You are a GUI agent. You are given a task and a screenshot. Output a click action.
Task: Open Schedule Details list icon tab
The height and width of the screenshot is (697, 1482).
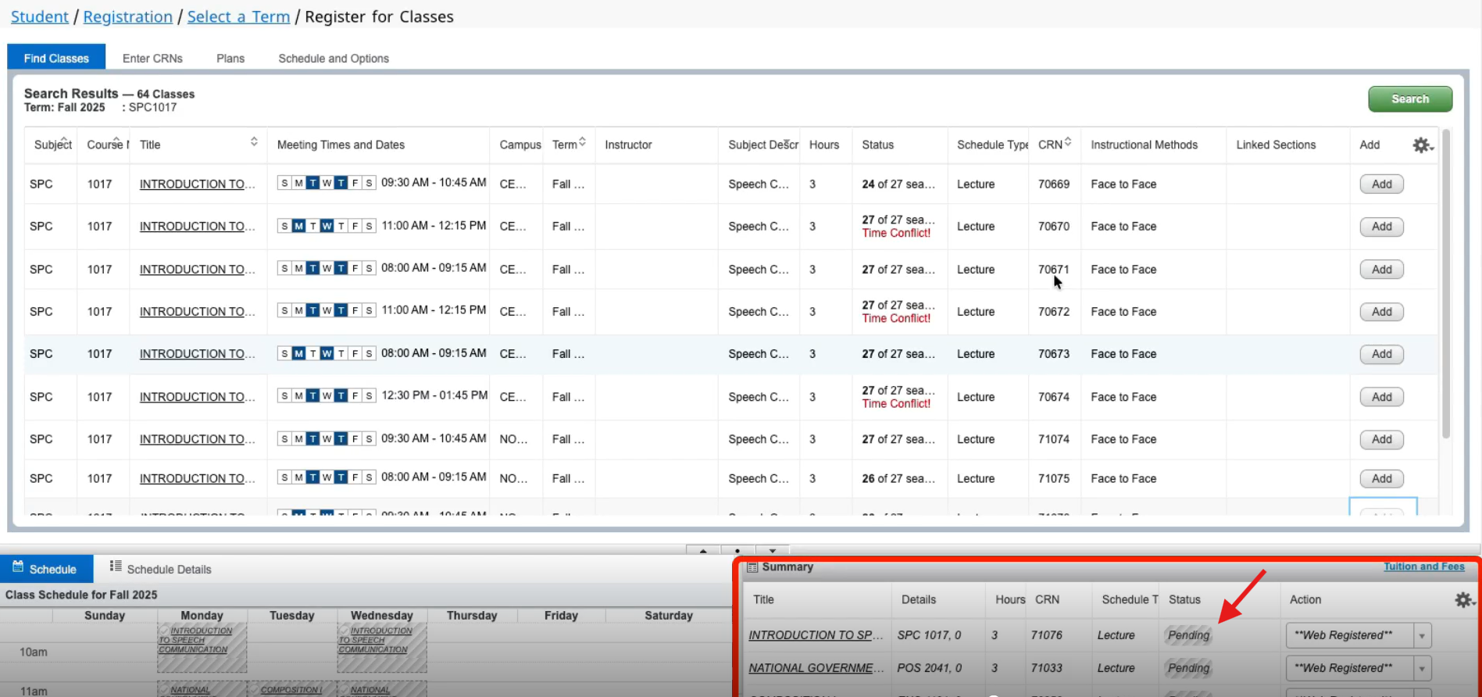pos(161,569)
